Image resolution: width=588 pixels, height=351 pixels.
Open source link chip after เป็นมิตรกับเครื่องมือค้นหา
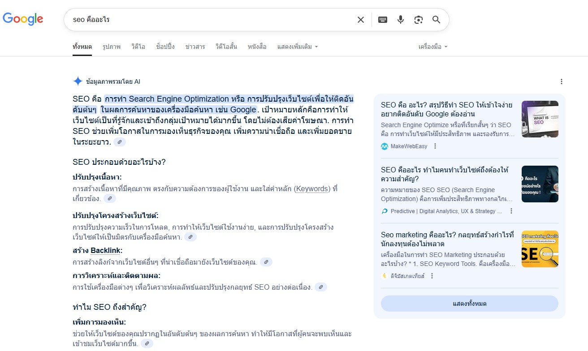190,237
